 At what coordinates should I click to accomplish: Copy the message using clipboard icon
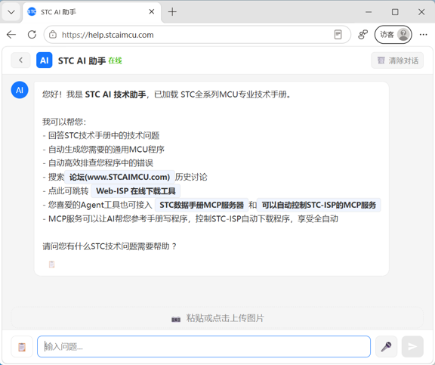click(x=52, y=264)
